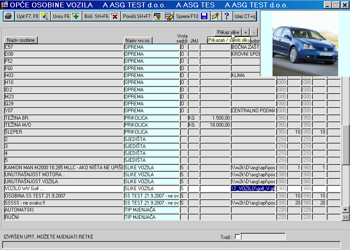The height and width of the screenshot is (250, 350).
Task: Toggle the Traži checkbox
Action: (238, 236)
